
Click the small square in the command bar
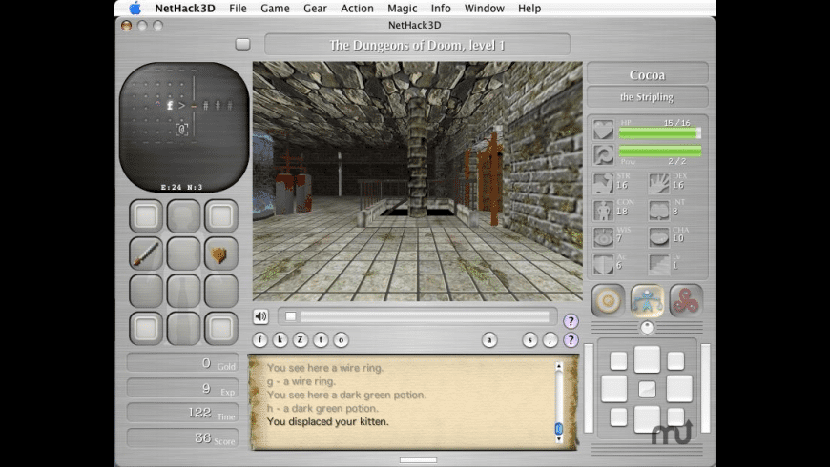pyautogui.click(x=291, y=316)
